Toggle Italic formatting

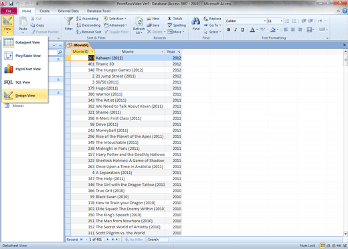point(236,29)
